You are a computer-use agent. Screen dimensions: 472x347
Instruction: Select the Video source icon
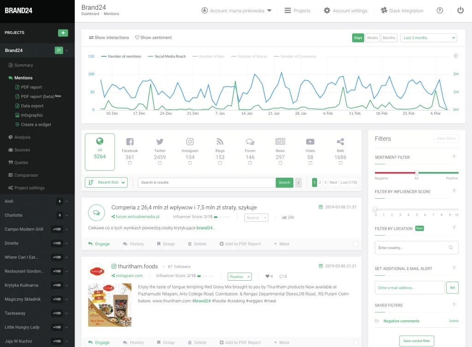(310, 142)
